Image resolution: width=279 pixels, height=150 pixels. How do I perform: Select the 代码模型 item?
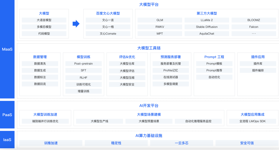[44, 34]
